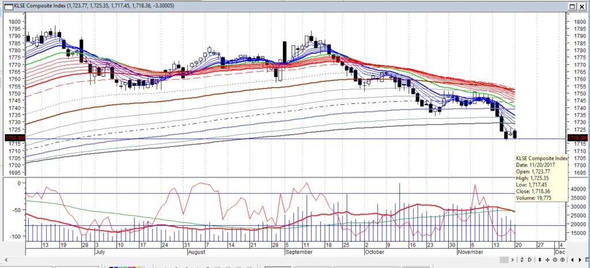Click the left scroll arrow at bottom left
The width and height of the screenshot is (590, 268).
tap(6, 260)
